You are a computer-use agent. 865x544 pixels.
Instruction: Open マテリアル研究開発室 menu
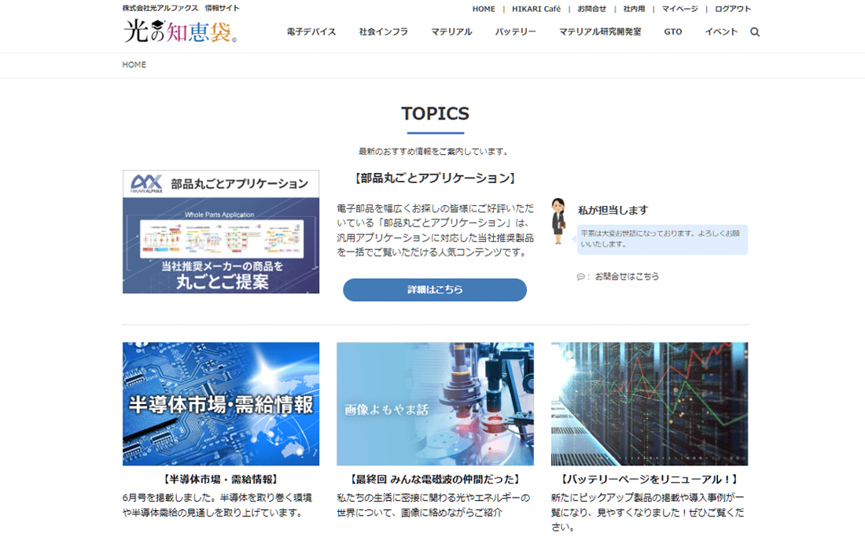point(600,32)
